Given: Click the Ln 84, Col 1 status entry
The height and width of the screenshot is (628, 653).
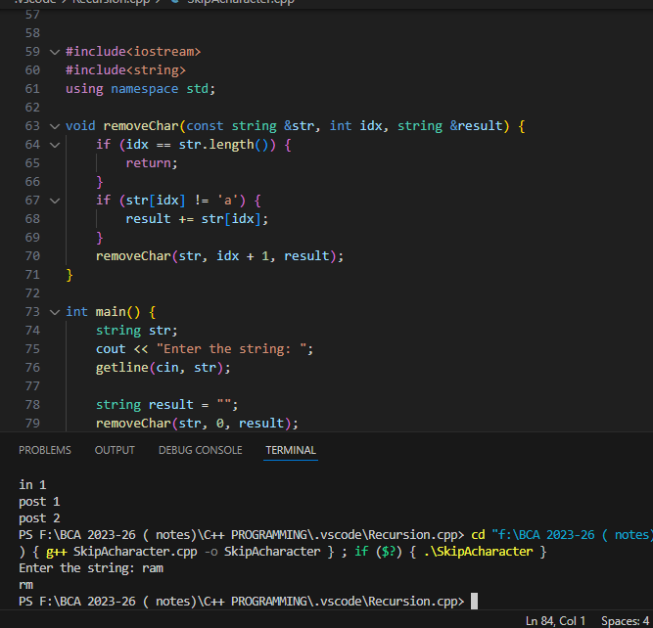Looking at the screenshot, I should (x=555, y=621).
